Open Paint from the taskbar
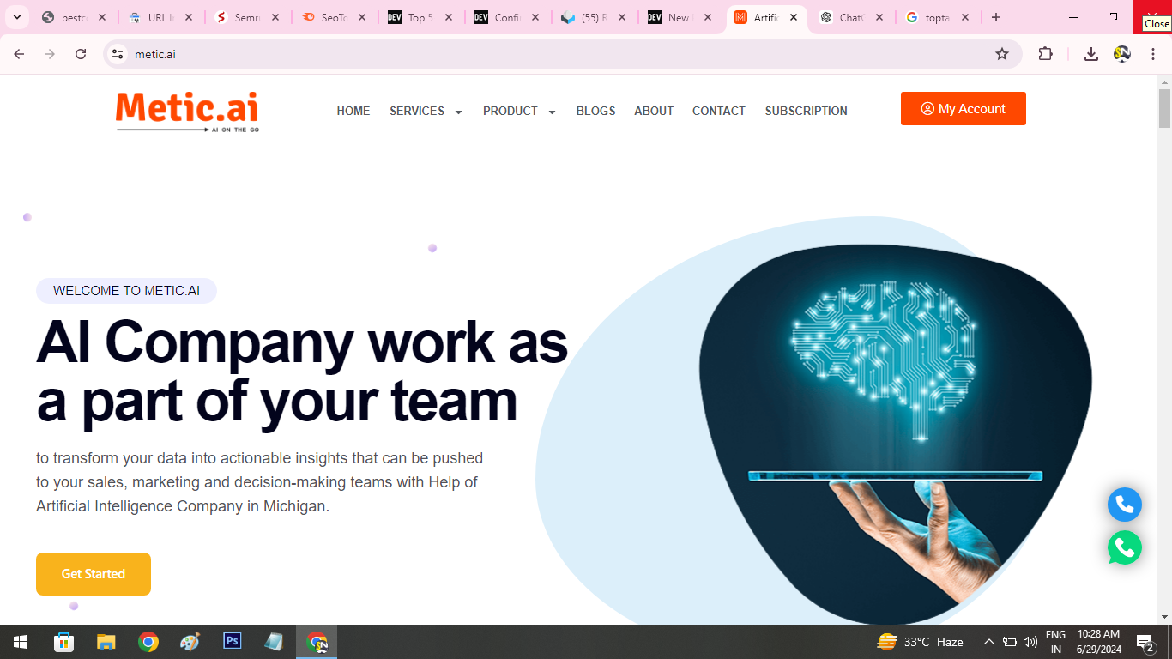 click(x=190, y=642)
